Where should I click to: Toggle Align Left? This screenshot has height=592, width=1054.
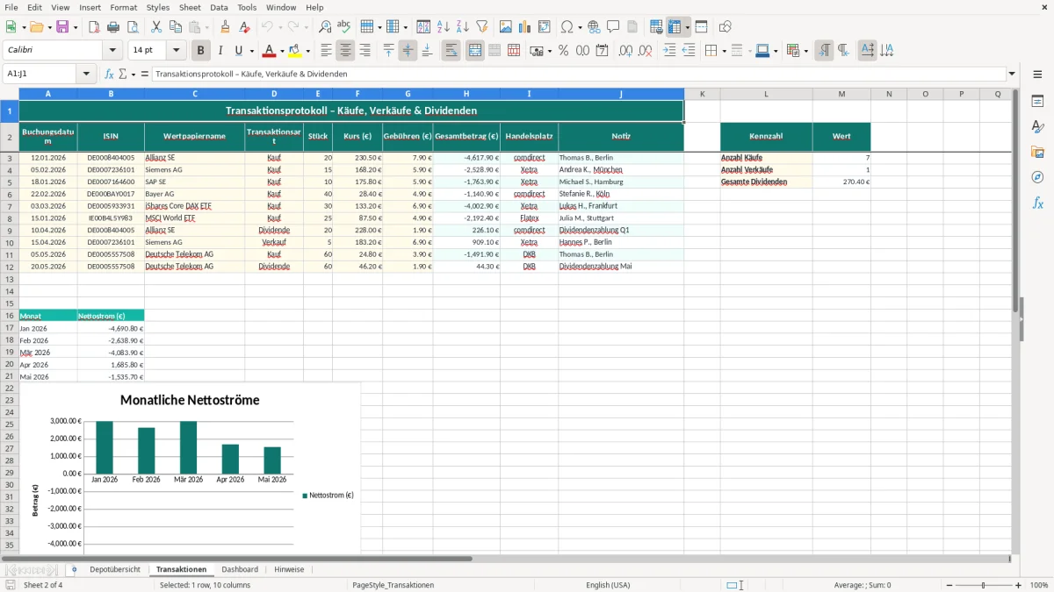327,51
